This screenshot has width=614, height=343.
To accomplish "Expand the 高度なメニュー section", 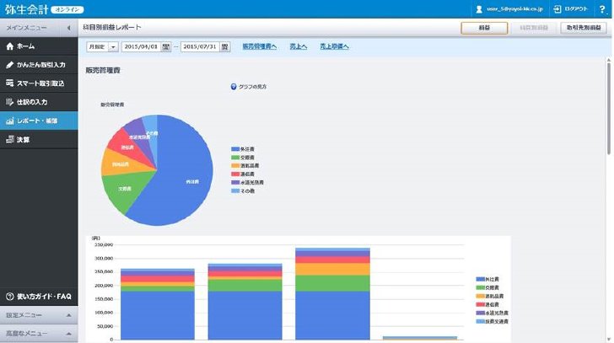I will pyautogui.click(x=39, y=334).
